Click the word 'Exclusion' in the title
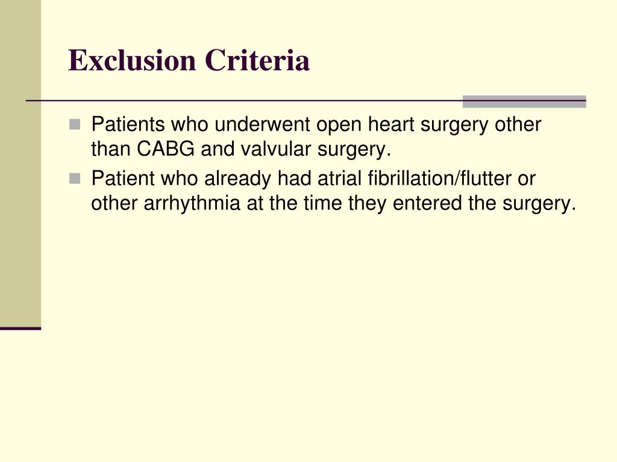Viewport: 617px width, 462px height. [x=132, y=61]
